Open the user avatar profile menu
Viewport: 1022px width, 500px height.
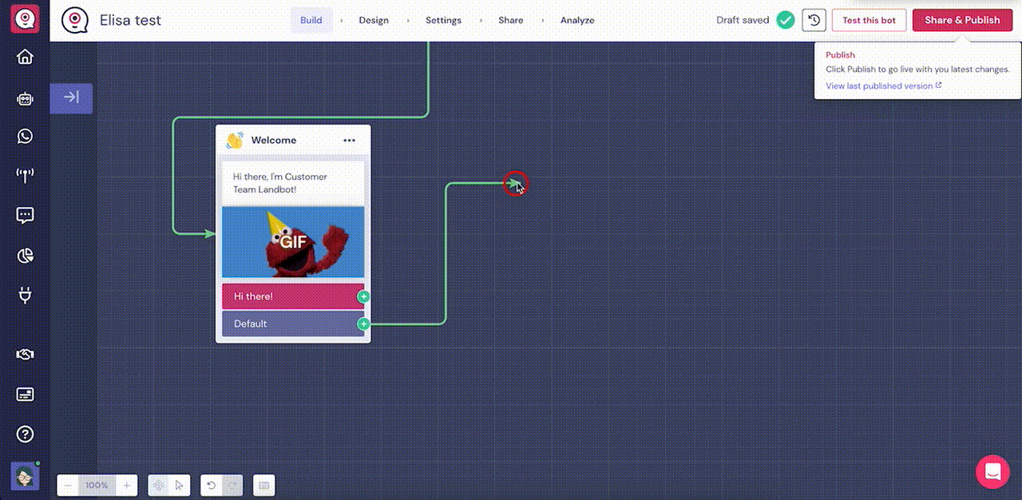(x=25, y=476)
